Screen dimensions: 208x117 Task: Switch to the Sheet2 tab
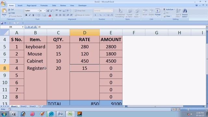[23, 106]
